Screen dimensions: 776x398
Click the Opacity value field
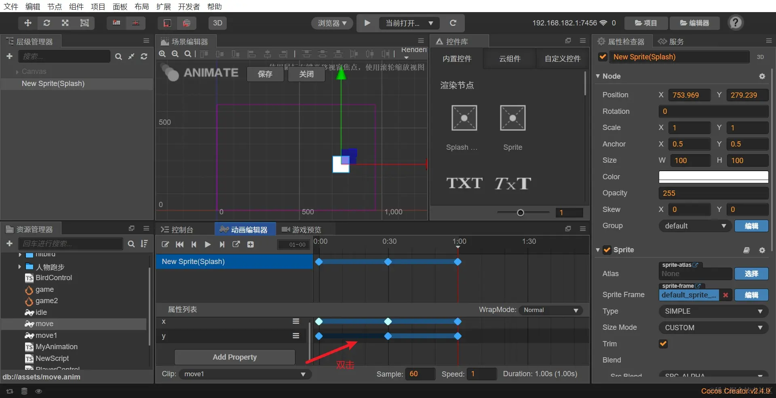[713, 193]
